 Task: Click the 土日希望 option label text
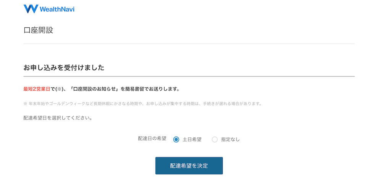192,140
